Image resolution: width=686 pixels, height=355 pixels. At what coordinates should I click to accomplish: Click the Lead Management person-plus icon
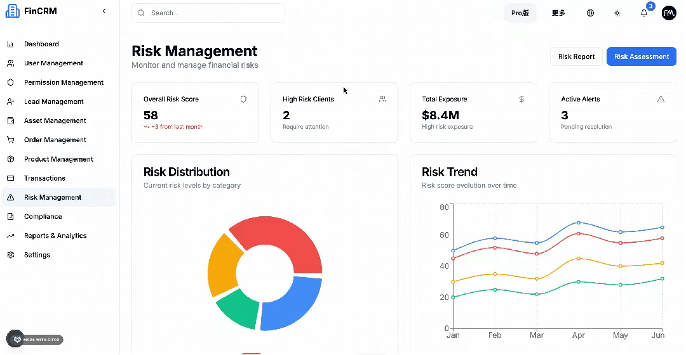point(11,101)
